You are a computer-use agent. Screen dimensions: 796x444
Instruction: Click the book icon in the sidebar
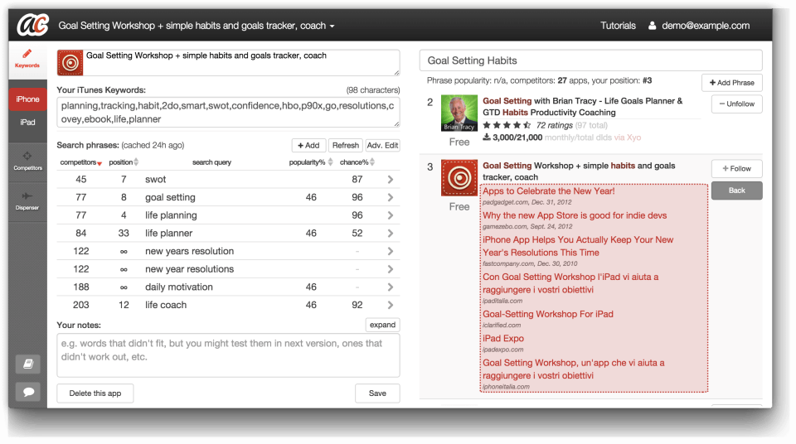28,364
